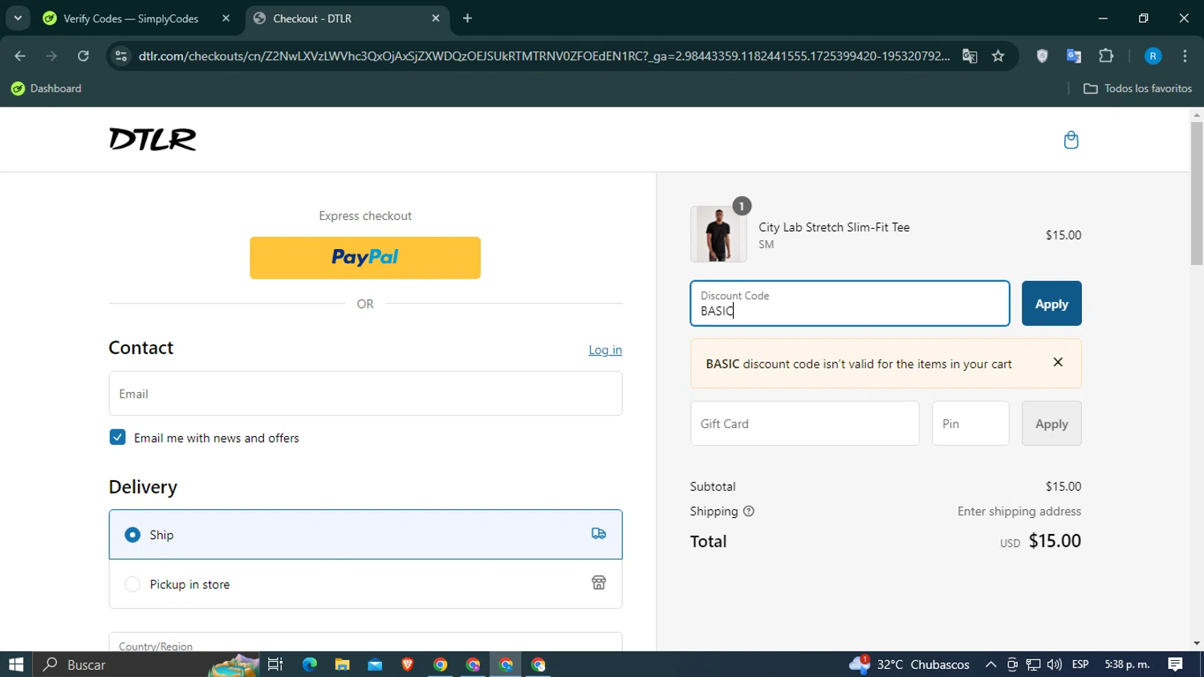
Task: Show hidden system tray icons chevron
Action: click(x=990, y=665)
